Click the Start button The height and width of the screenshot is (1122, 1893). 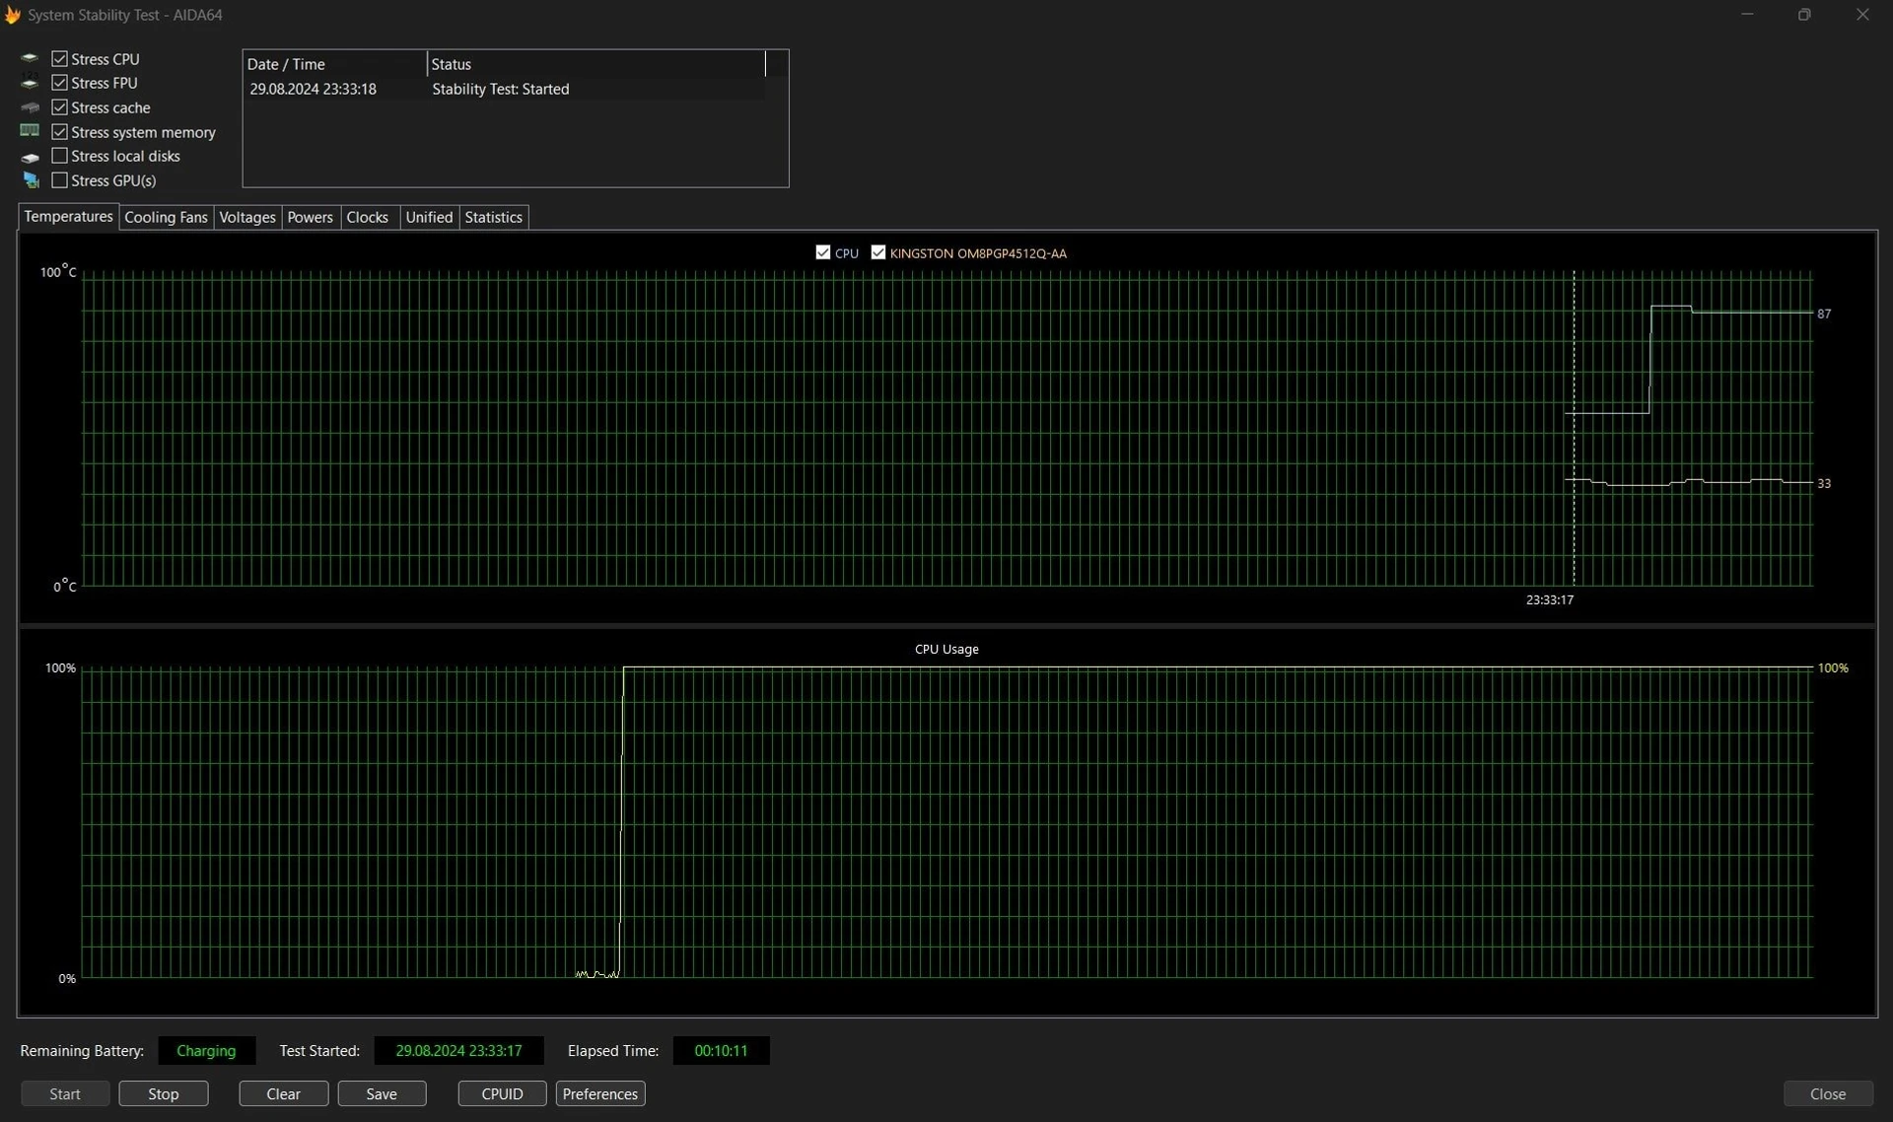[x=65, y=1093]
